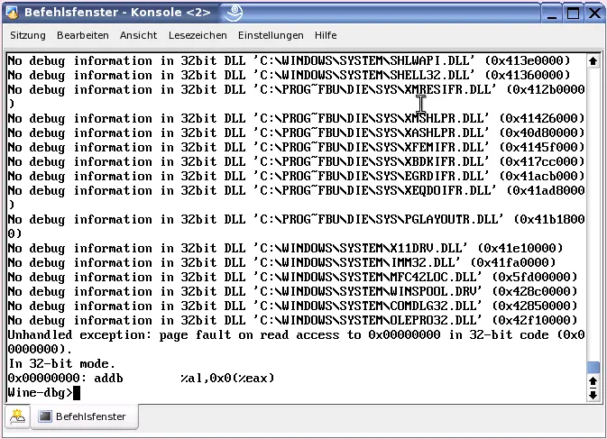Click the scrollbar up arrow at top

[593, 60]
